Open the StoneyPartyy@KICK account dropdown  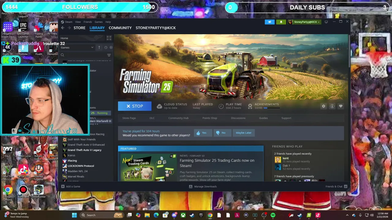(304, 22)
